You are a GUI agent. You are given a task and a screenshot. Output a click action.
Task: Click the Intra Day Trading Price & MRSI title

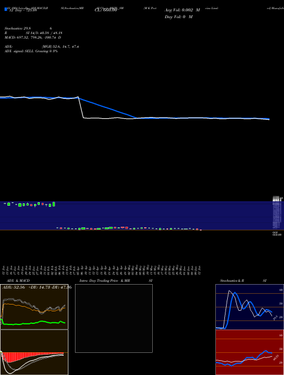tap(116, 281)
